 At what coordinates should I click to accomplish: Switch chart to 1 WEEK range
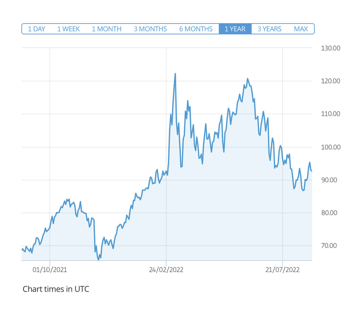(68, 29)
